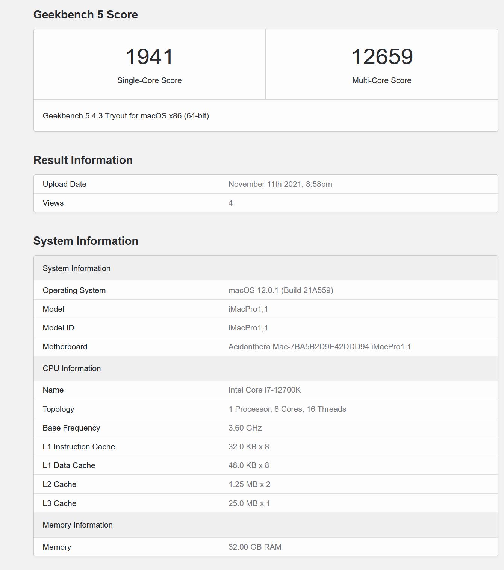
Task: Click the Geekbench 5 Score heading
Action: click(x=86, y=15)
